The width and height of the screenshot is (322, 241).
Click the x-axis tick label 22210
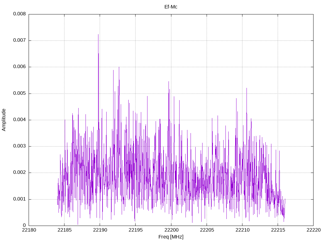tap(242, 230)
